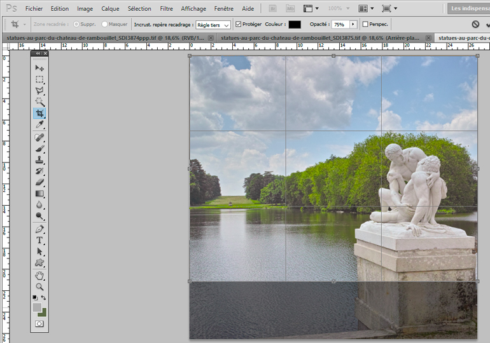
Task: Open the Aide menu
Action: click(248, 9)
